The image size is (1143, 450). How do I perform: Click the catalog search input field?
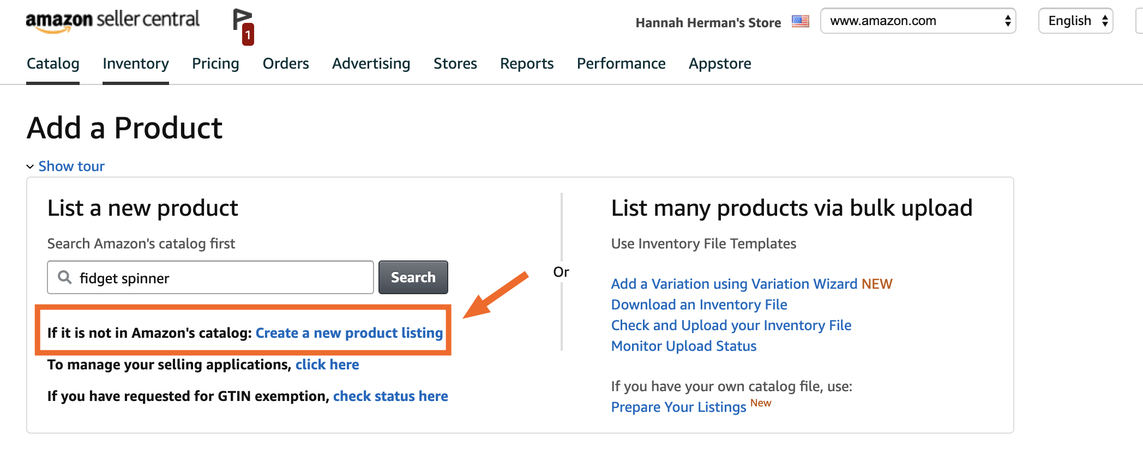[x=210, y=277]
